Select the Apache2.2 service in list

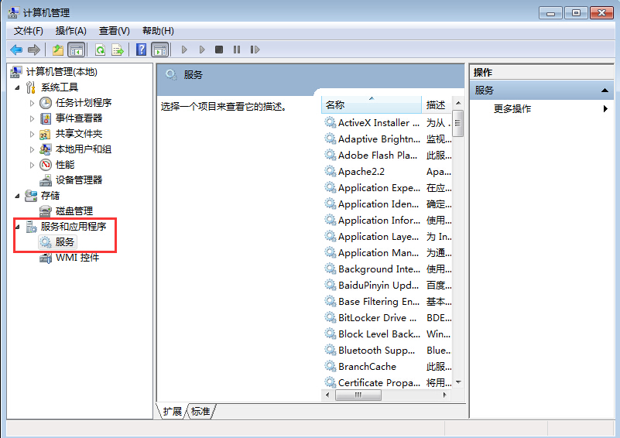(x=361, y=172)
